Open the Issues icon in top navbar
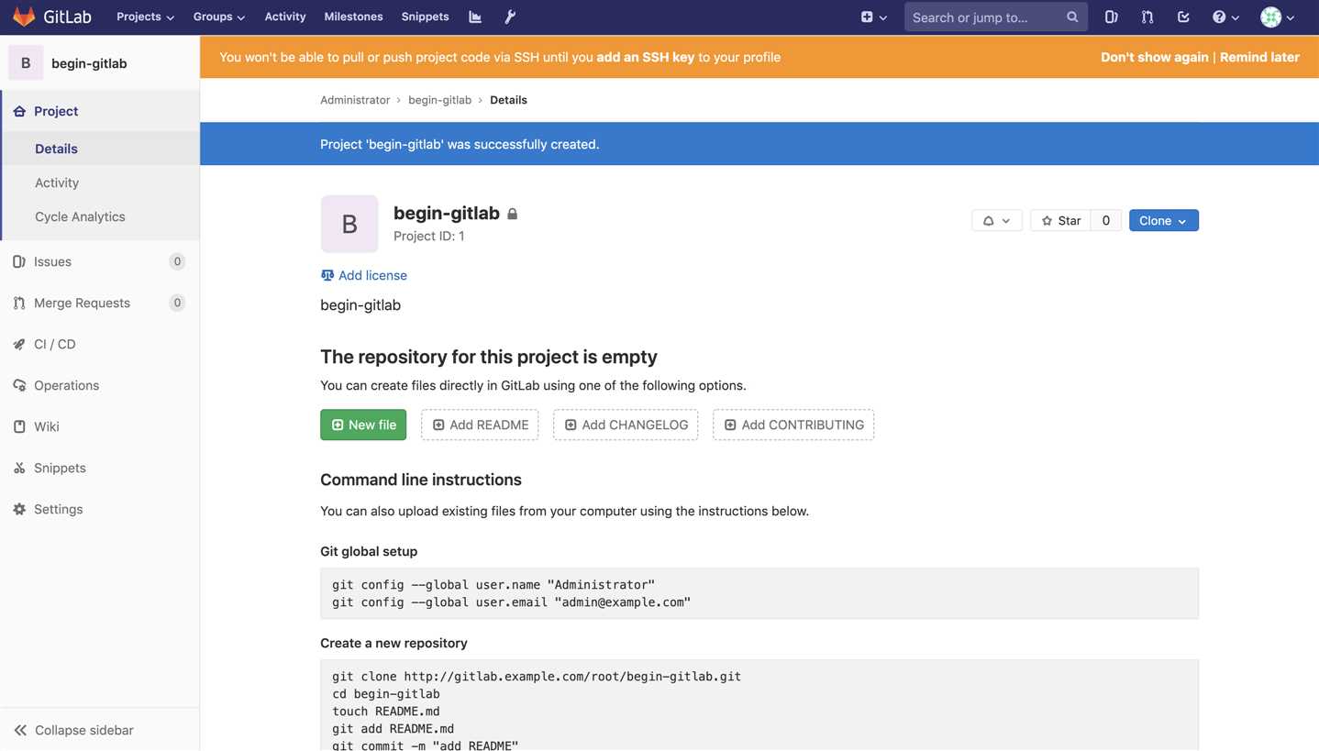 (x=1111, y=17)
